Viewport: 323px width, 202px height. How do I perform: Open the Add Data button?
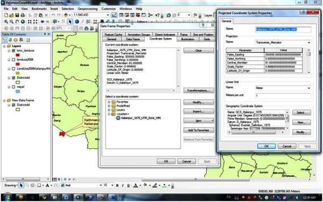[x=66, y=15]
